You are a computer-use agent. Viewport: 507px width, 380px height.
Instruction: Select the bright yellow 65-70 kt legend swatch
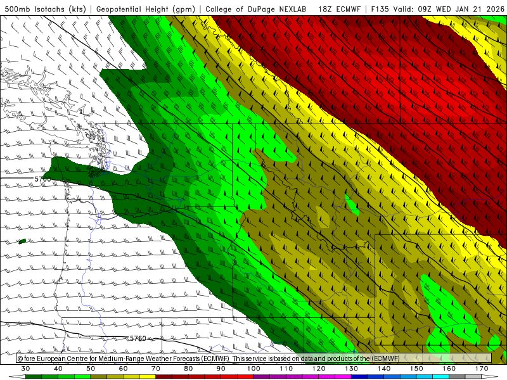pos(148,377)
